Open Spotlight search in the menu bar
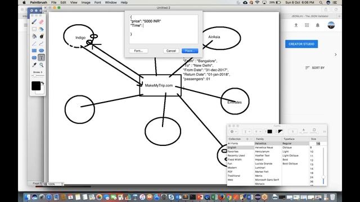Screen dimensions: 360x202 (x=321, y=2)
